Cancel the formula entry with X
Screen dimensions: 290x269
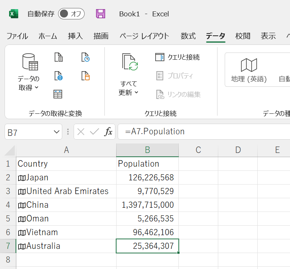tap(81, 132)
